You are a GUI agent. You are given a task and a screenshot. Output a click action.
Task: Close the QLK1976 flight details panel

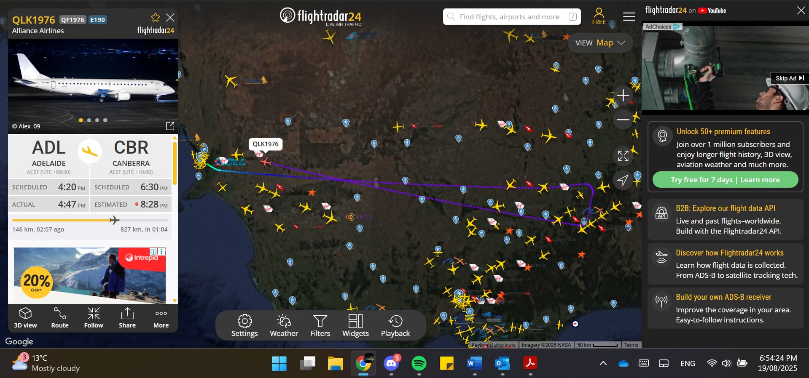point(170,18)
